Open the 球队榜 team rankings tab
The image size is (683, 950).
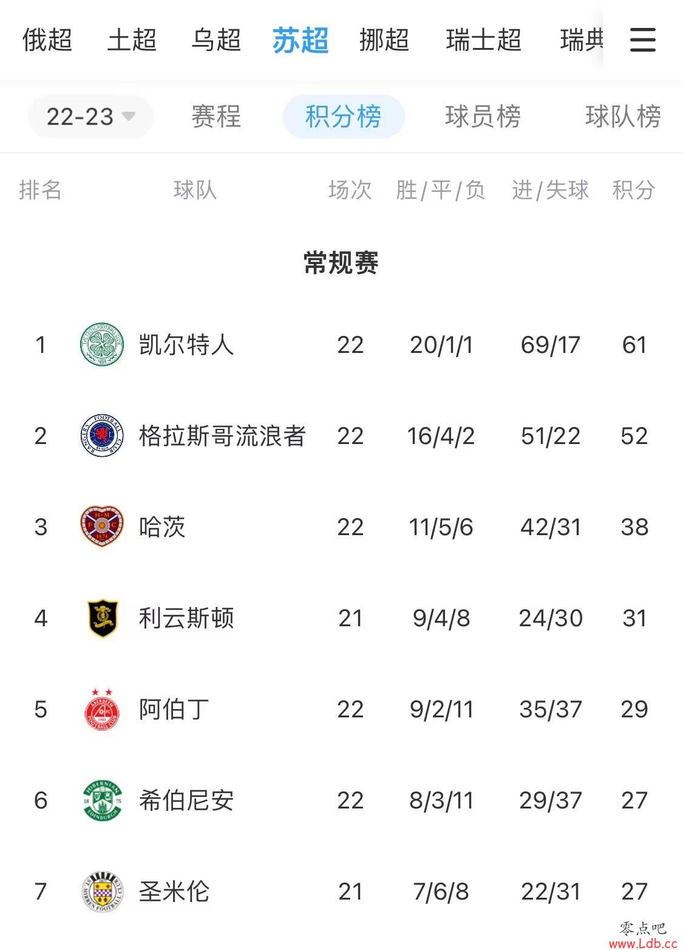click(623, 116)
